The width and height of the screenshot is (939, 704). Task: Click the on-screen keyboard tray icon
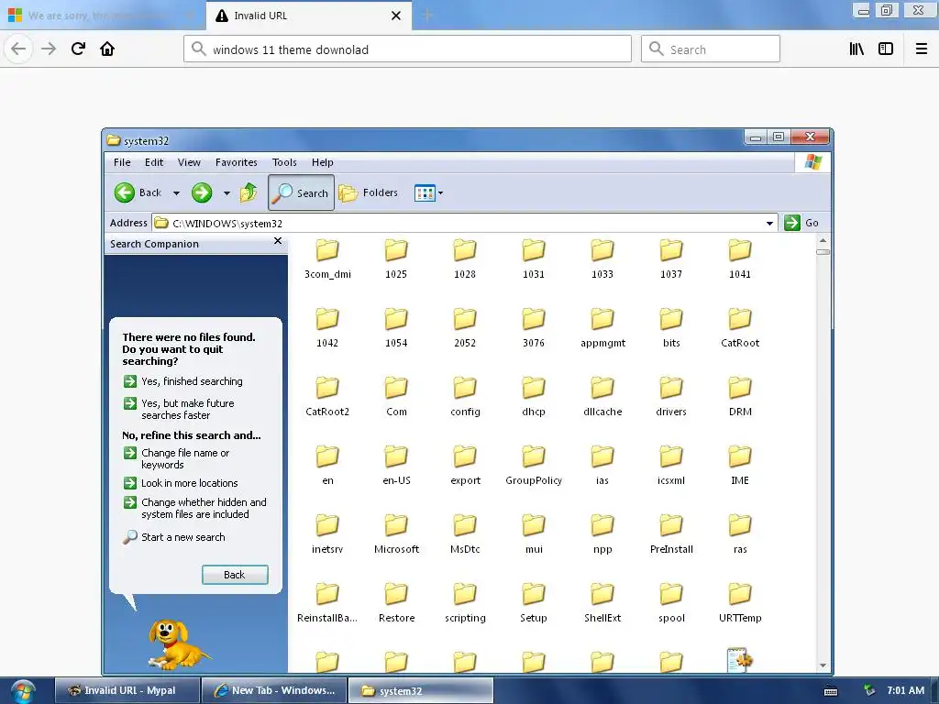pyautogui.click(x=831, y=691)
